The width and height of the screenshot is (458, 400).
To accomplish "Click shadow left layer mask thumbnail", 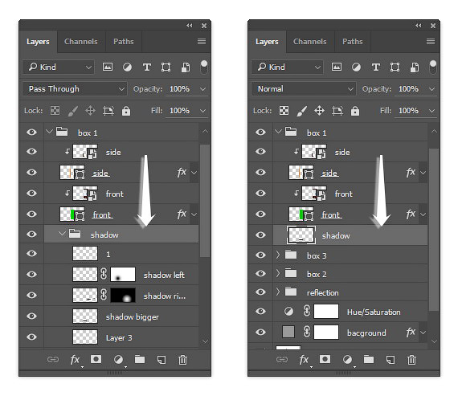I will [x=123, y=274].
